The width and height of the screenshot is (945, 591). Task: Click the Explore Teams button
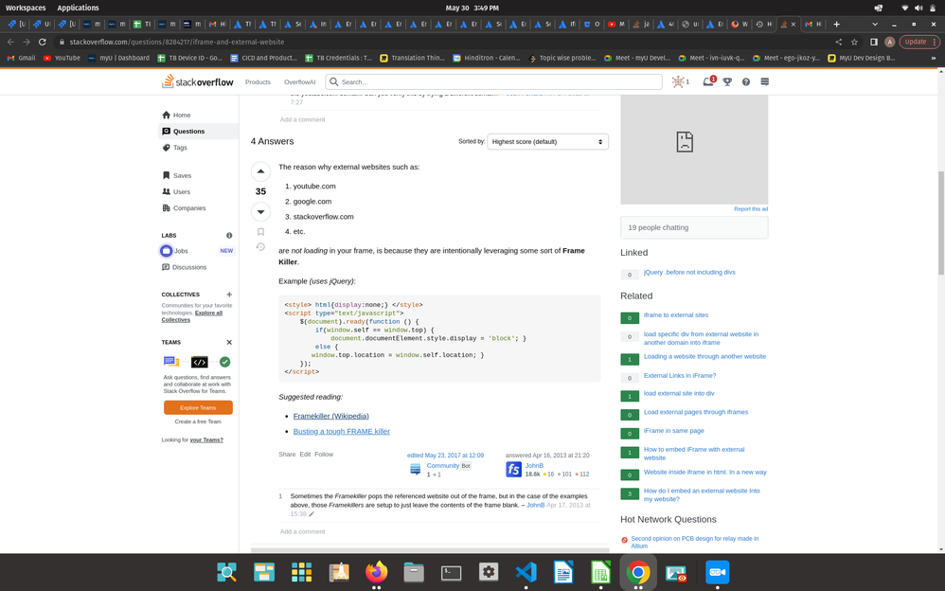click(198, 407)
